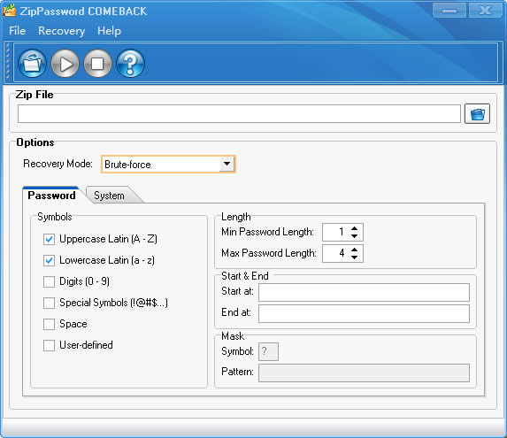Decrease Min Password Length with down arrow
This screenshot has width=507, height=438.
355,236
